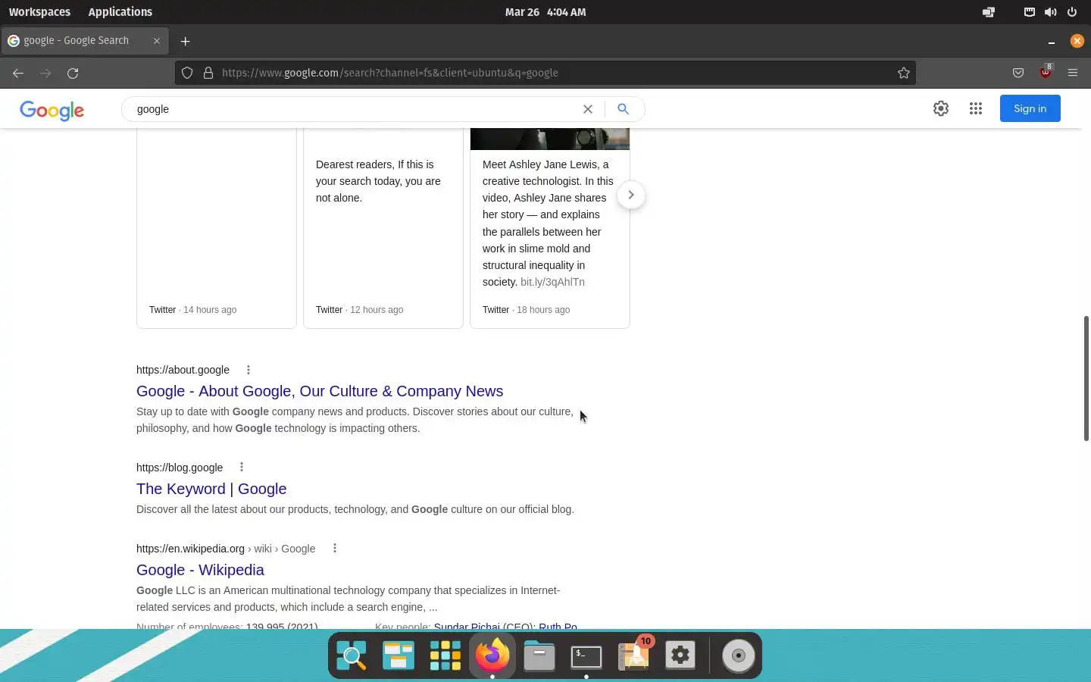This screenshot has height=682, width=1091.
Task: Click the magnifier search button
Action: point(623,109)
